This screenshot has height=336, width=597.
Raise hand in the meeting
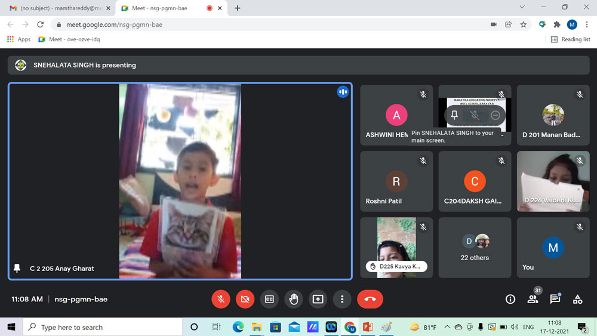click(x=294, y=299)
